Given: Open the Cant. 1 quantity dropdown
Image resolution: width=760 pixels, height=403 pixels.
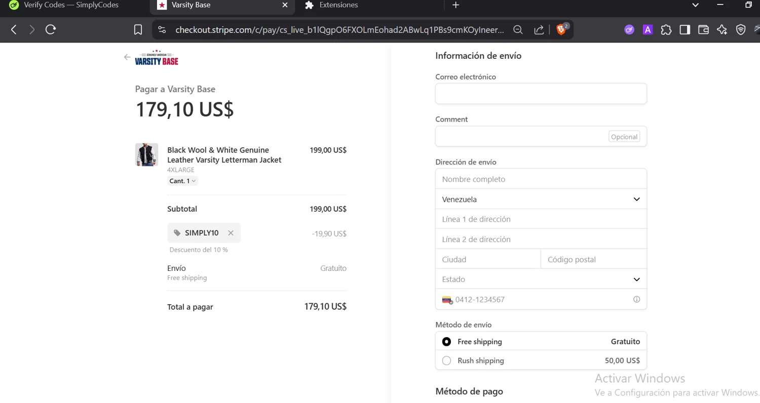Looking at the screenshot, I should tap(182, 181).
